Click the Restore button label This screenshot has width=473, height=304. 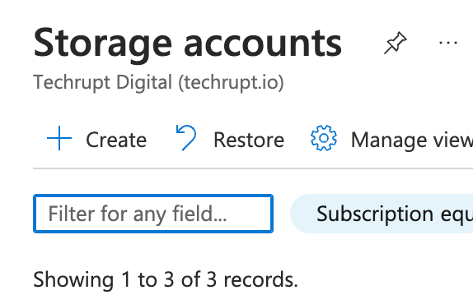pos(249,140)
